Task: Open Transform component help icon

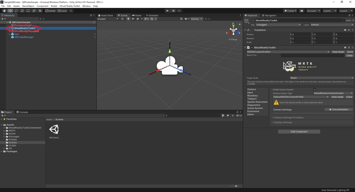Action: click(345, 30)
